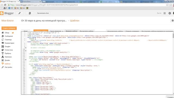The width and height of the screenshot is (174, 98).
Task: Open the Google apps grid icon
Action: click(164, 13)
